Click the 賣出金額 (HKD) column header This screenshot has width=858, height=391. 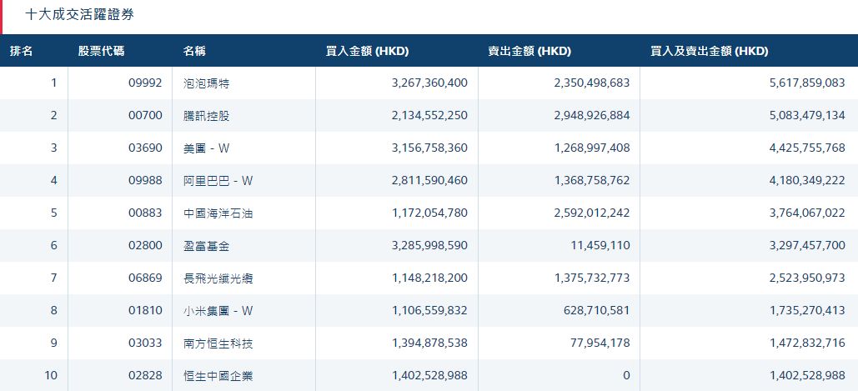point(529,51)
